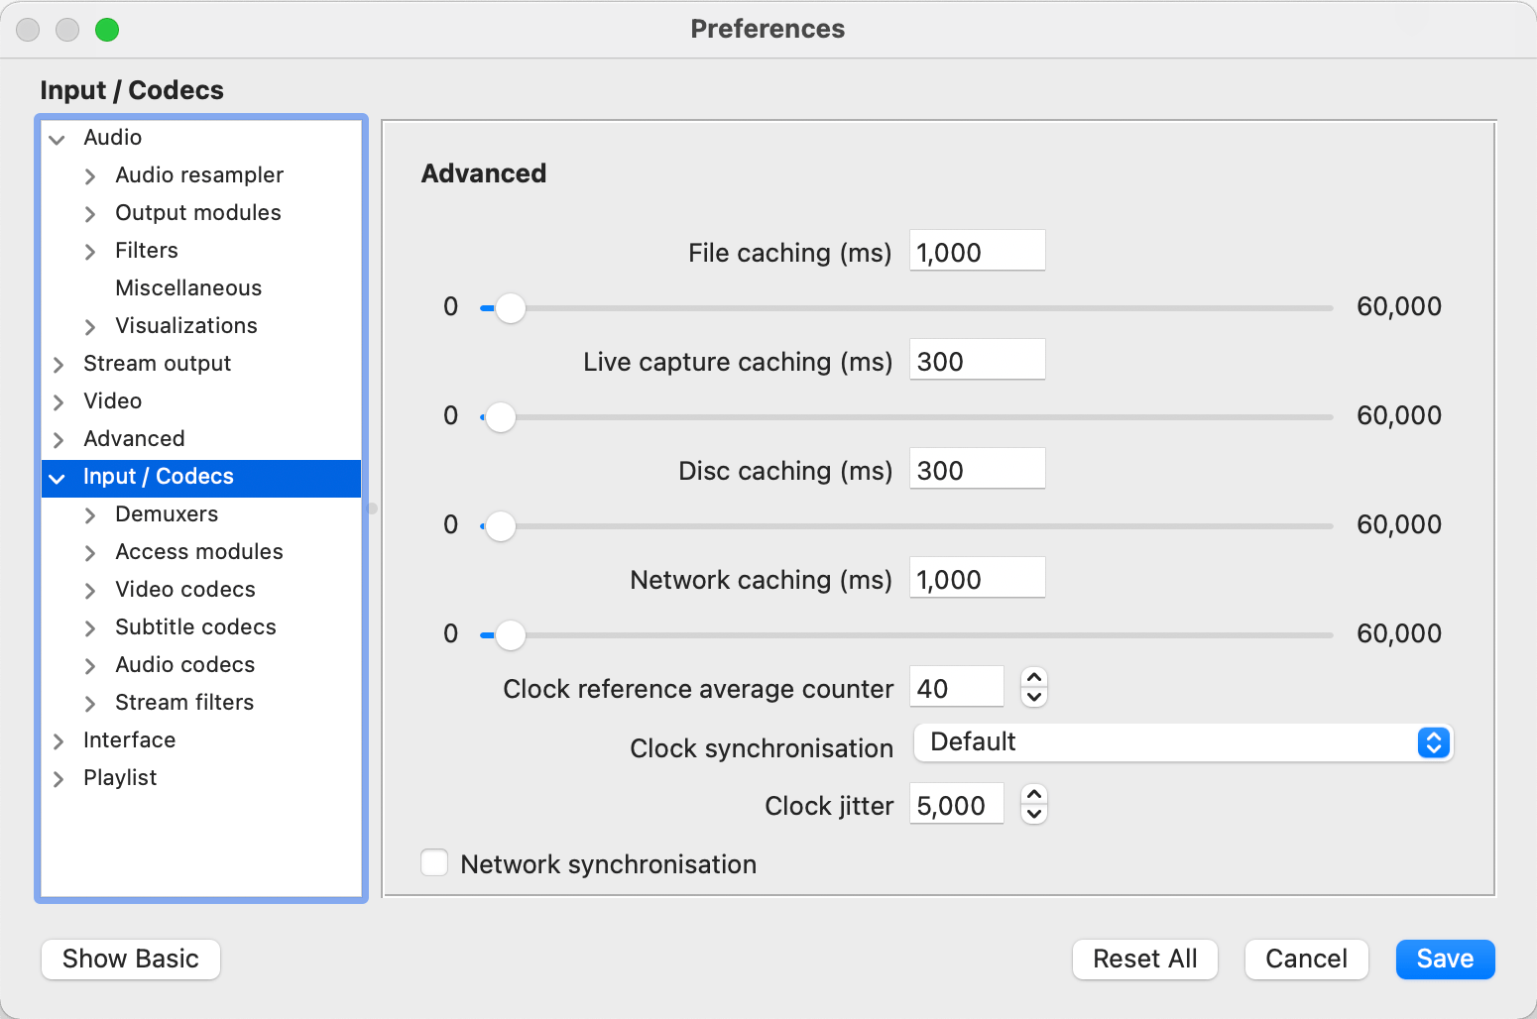This screenshot has width=1537, height=1019.
Task: Expand the Video section chevron
Action: [59, 402]
